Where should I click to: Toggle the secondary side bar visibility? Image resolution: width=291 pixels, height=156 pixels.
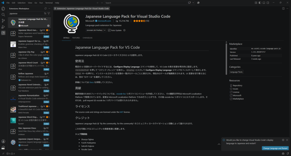pos(268,3)
